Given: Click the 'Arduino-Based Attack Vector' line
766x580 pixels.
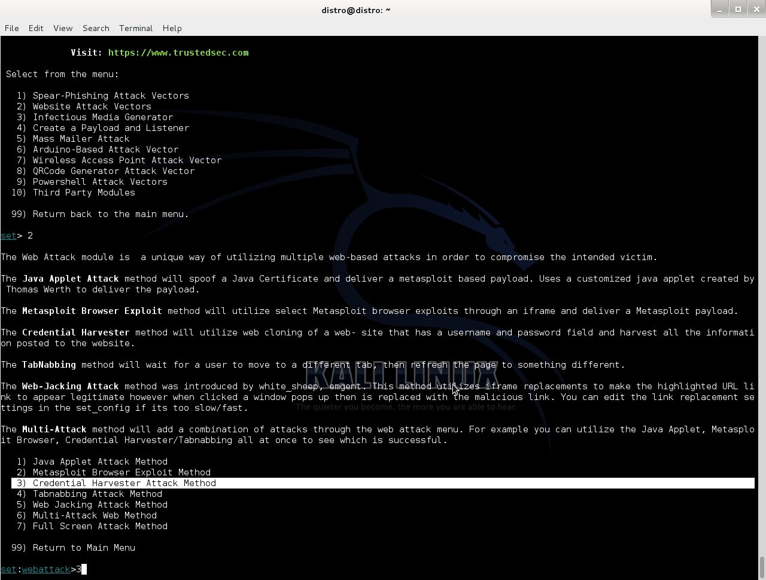Looking at the screenshot, I should pyautogui.click(x=98, y=149).
